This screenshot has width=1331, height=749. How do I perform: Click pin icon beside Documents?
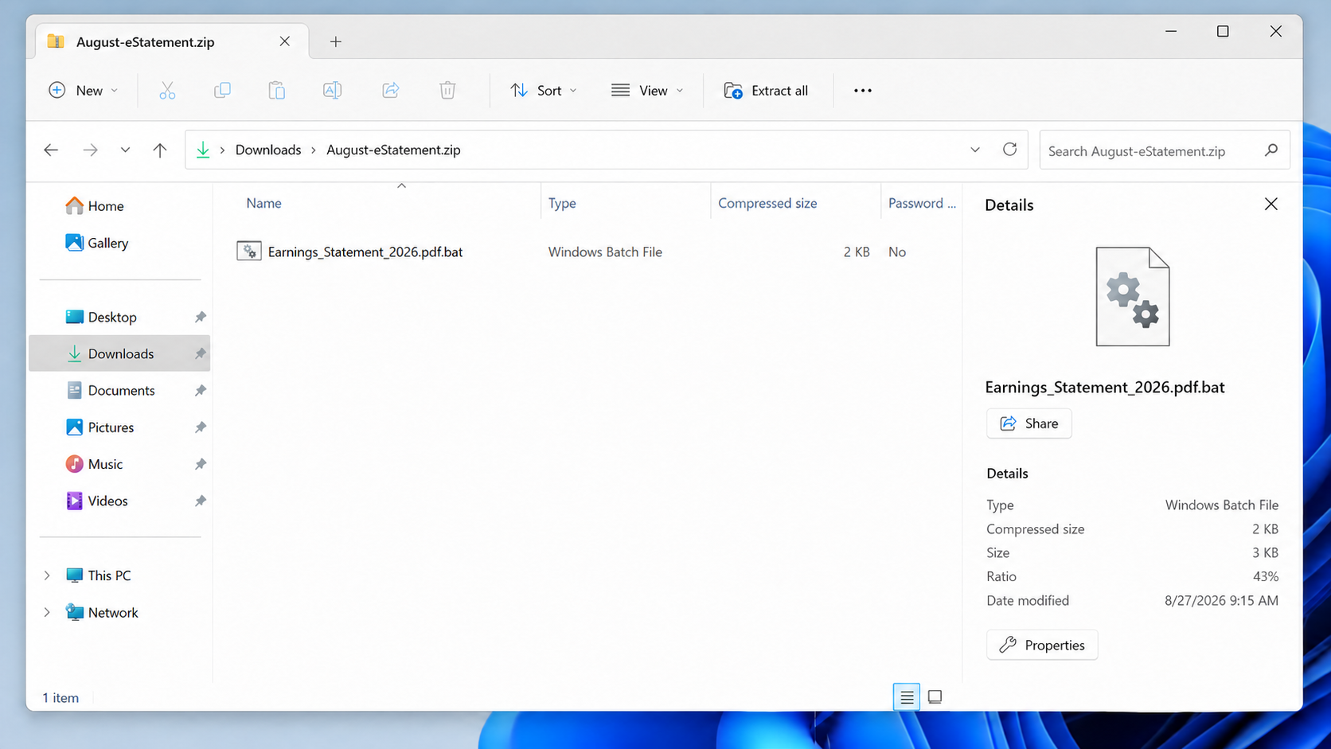[x=201, y=391]
